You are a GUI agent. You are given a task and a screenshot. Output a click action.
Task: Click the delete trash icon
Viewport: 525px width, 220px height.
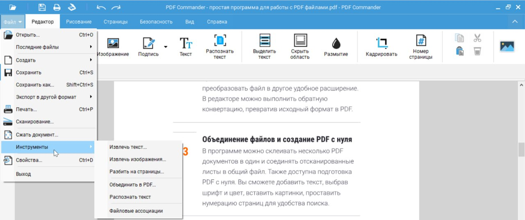pos(477,51)
